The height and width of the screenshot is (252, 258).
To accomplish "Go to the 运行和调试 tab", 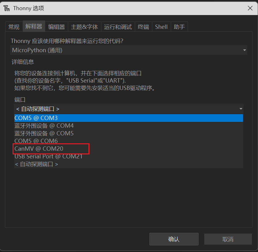I will pos(118,27).
